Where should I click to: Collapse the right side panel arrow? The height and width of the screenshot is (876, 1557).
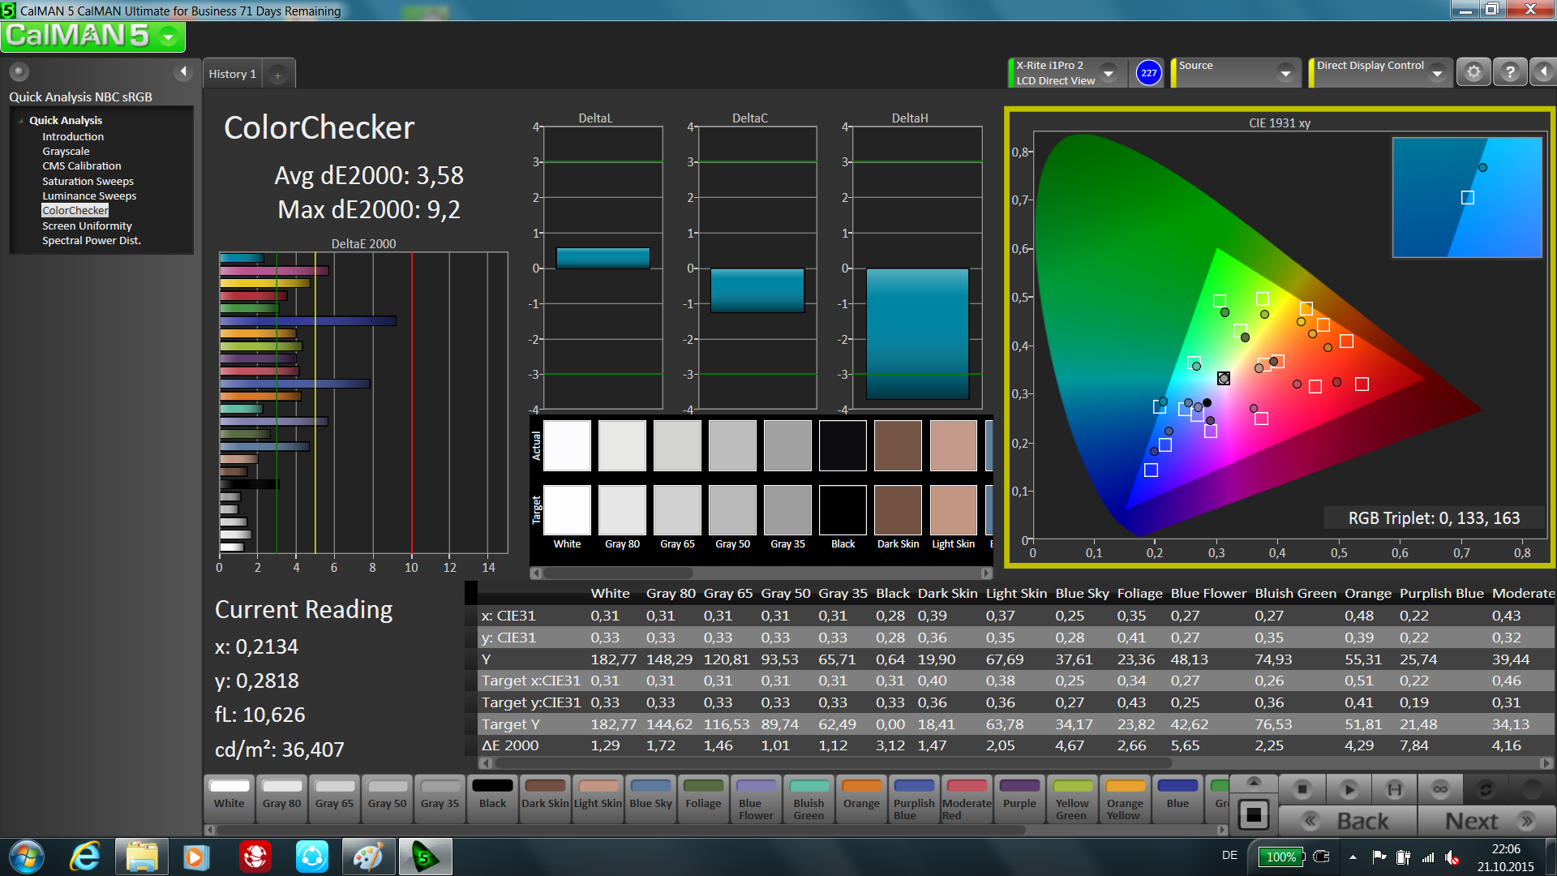click(1543, 72)
